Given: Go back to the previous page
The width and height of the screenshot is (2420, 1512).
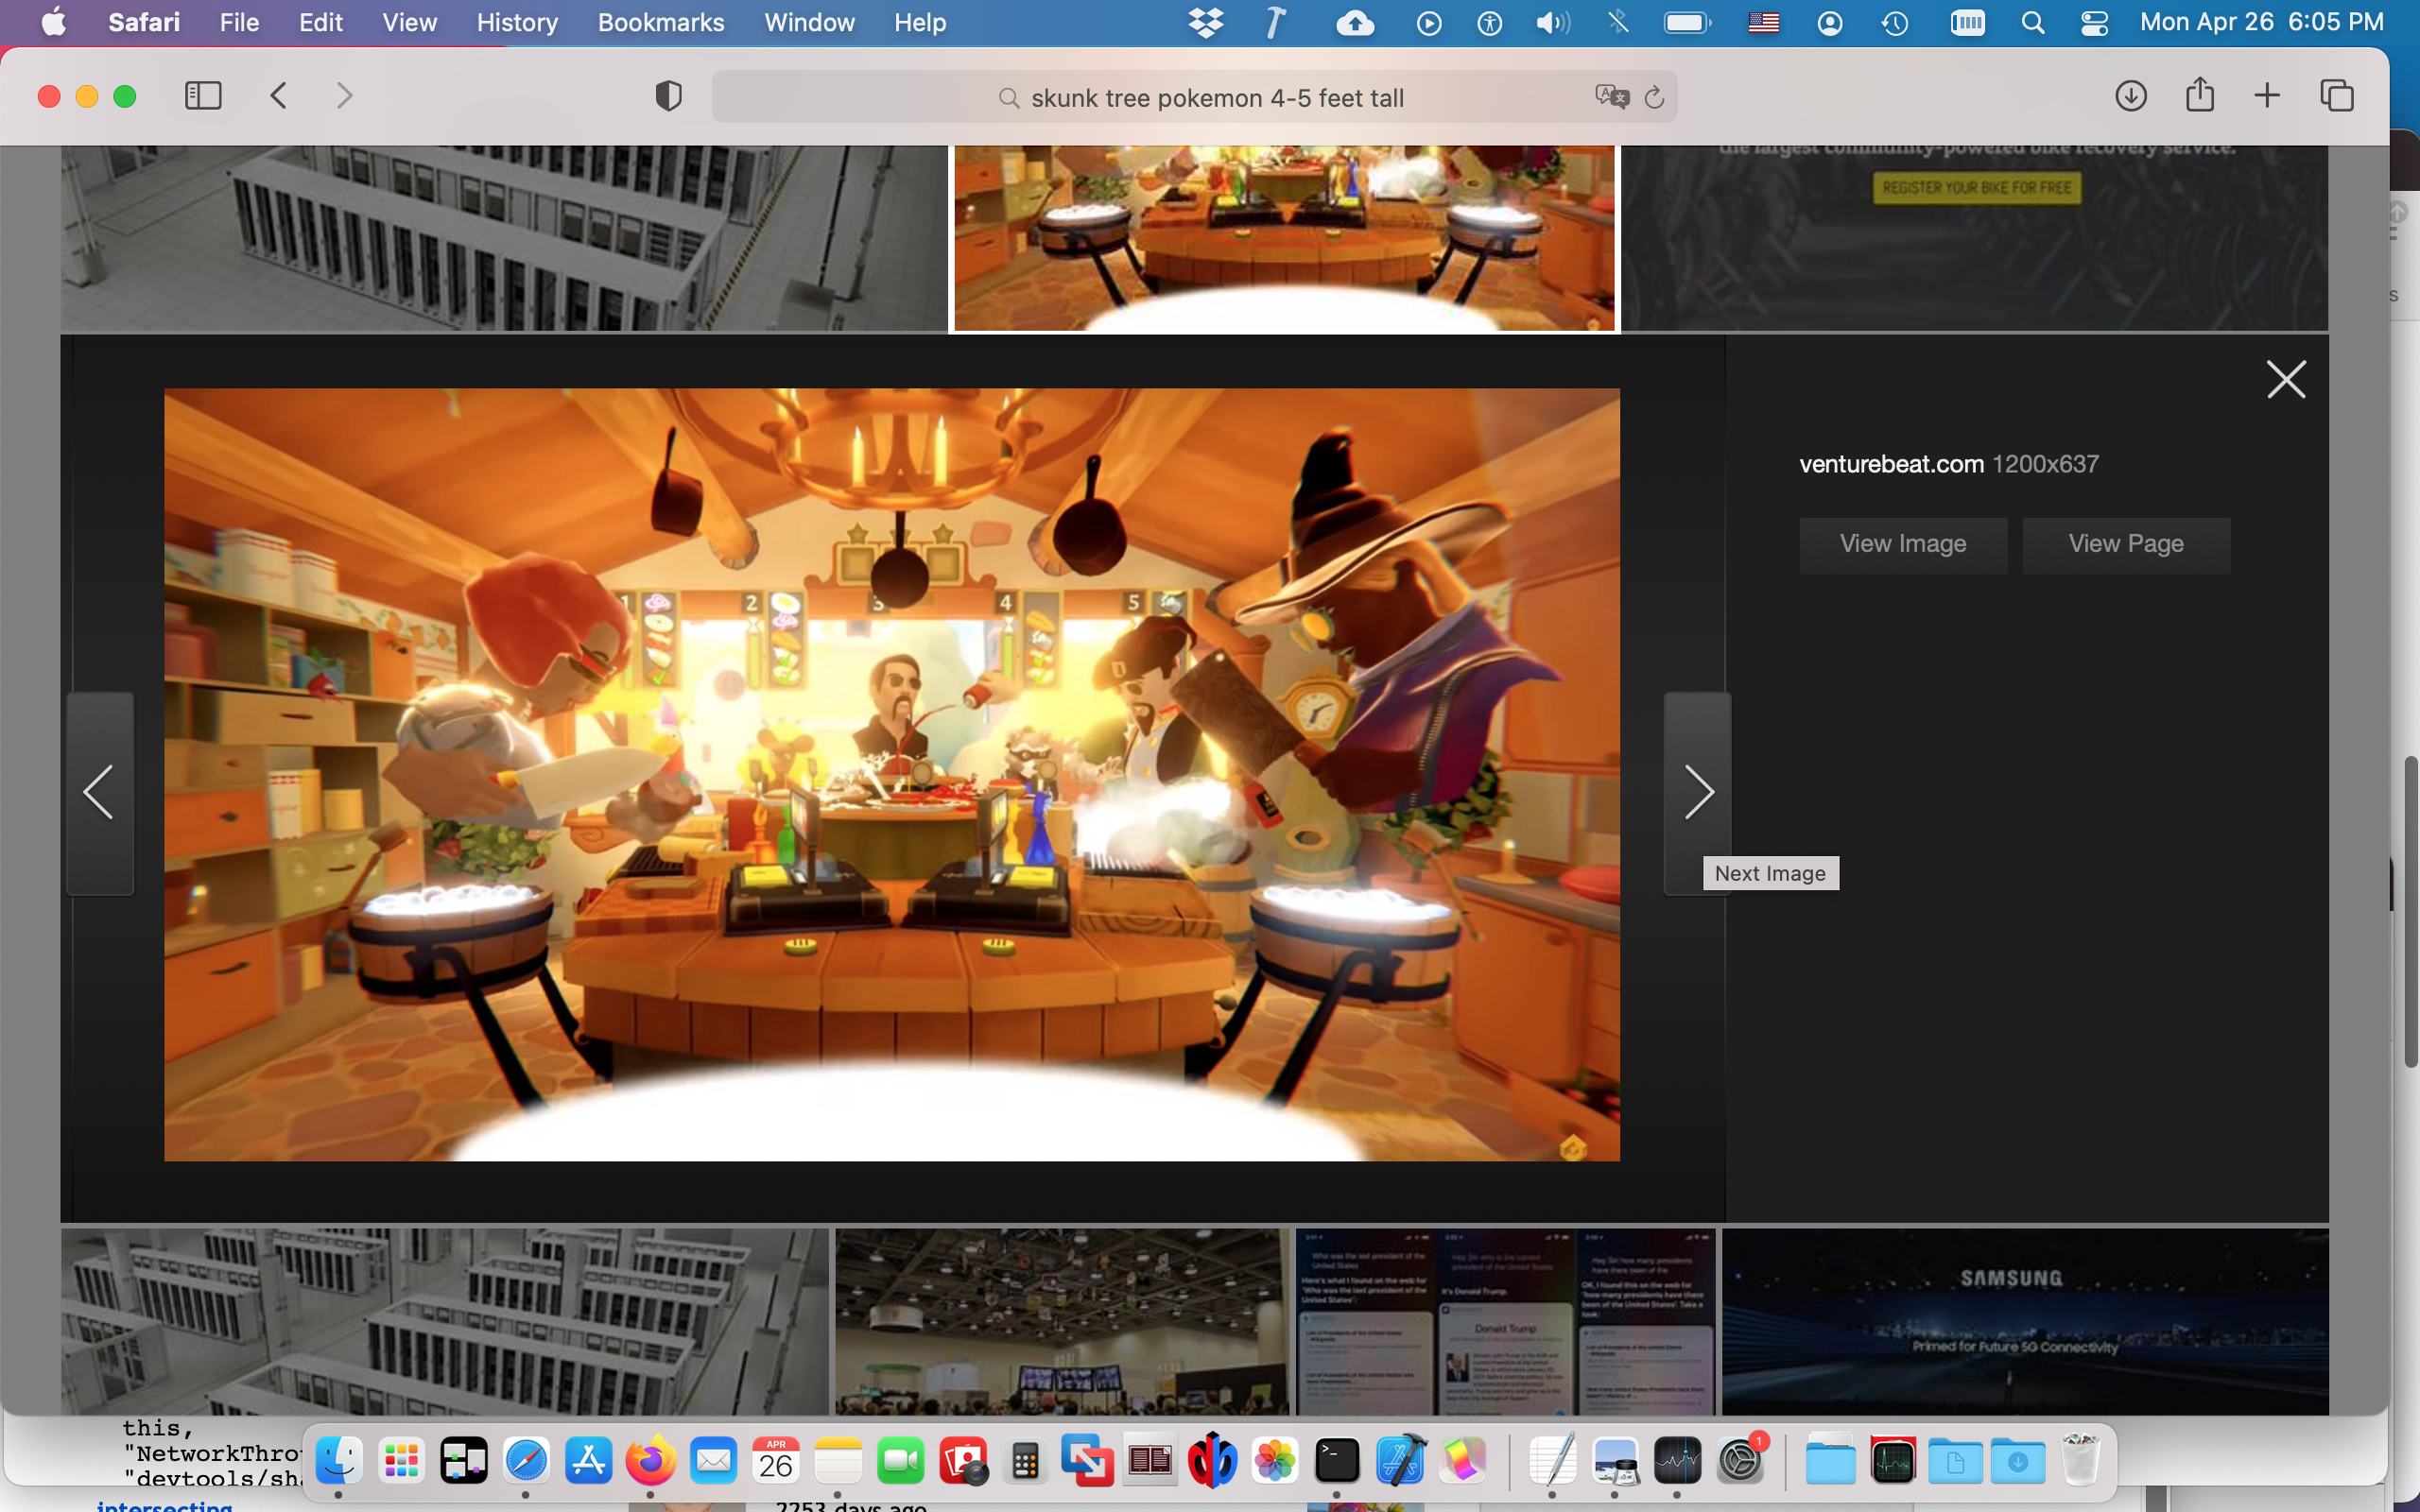Looking at the screenshot, I should click(x=279, y=96).
